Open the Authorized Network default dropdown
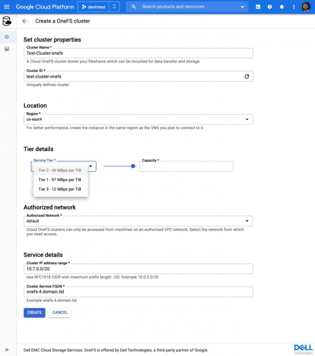This screenshot has height=356, width=315. coord(138,221)
